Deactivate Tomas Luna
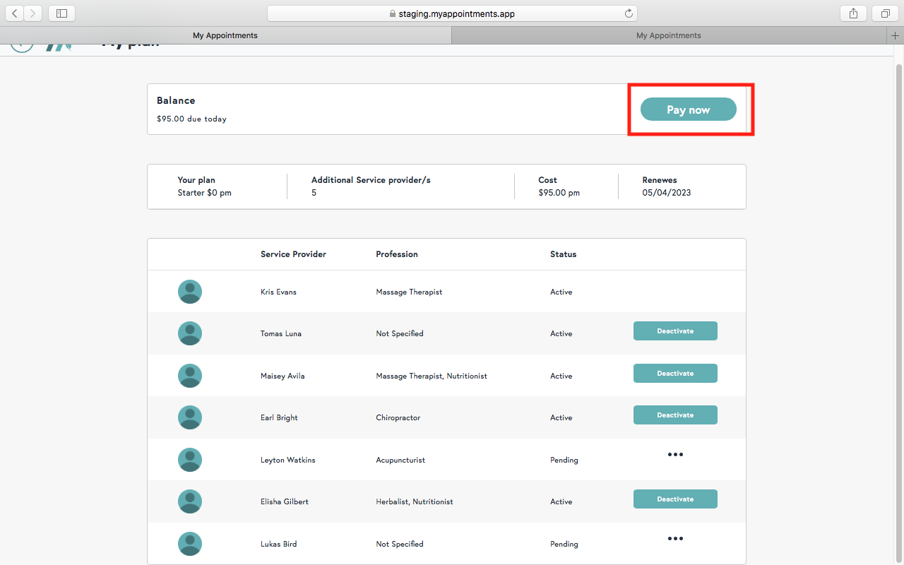 pyautogui.click(x=675, y=331)
